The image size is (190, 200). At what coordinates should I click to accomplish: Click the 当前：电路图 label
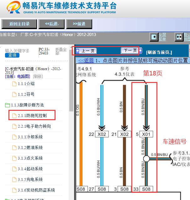18,76
